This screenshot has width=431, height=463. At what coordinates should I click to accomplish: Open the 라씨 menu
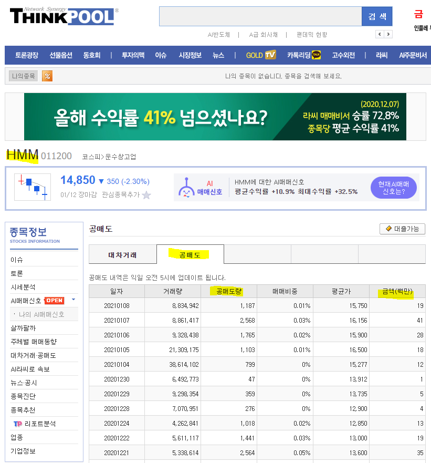(x=382, y=55)
